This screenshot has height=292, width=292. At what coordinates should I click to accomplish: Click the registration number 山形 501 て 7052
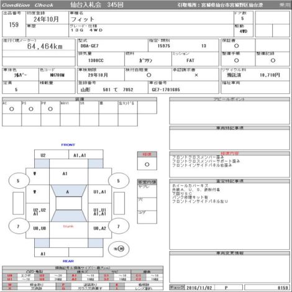pos(107,89)
